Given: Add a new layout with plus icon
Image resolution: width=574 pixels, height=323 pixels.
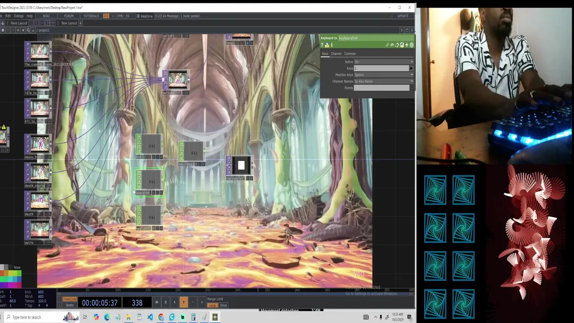Looking at the screenshot, I should coord(81,23).
